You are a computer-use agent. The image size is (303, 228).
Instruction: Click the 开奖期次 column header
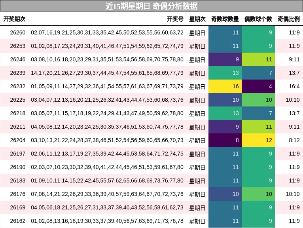15,19
